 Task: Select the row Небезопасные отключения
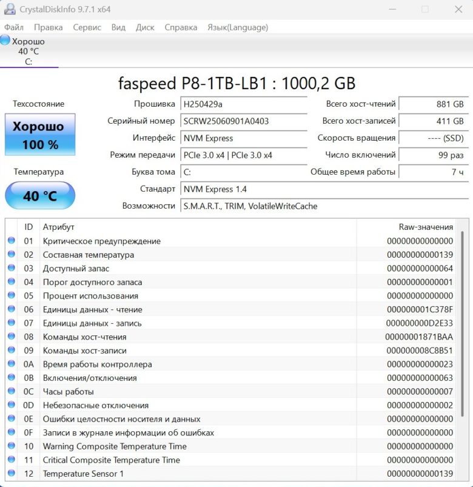pos(230,405)
